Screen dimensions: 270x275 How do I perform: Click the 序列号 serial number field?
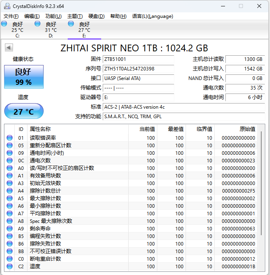[x=138, y=69]
